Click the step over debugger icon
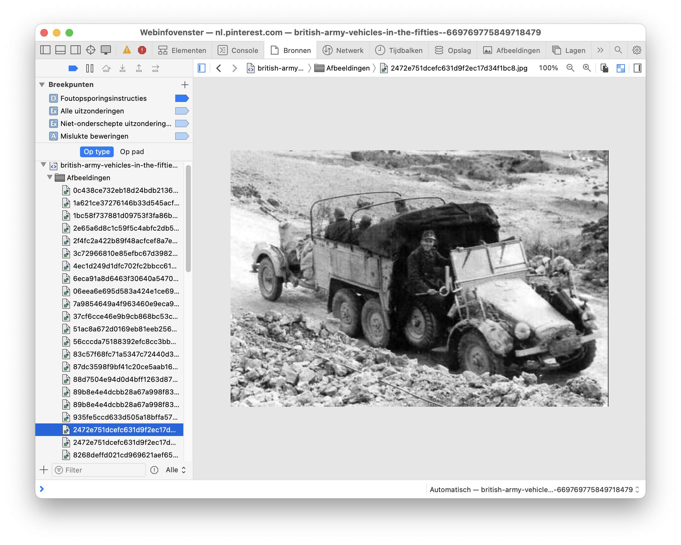This screenshot has height=545, width=681. tap(106, 68)
